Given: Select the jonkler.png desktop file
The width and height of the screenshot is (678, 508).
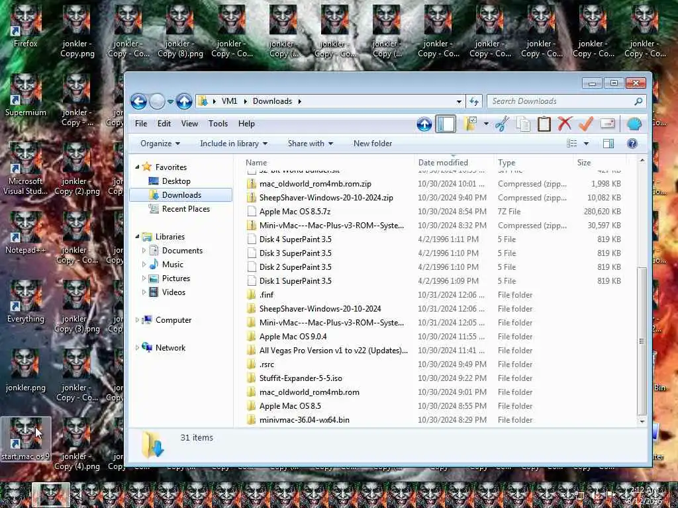Looking at the screenshot, I should tap(26, 370).
